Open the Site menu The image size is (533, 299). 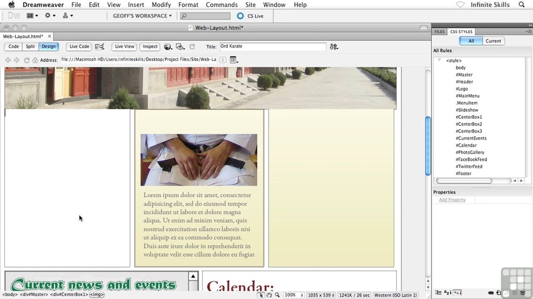[x=250, y=5]
